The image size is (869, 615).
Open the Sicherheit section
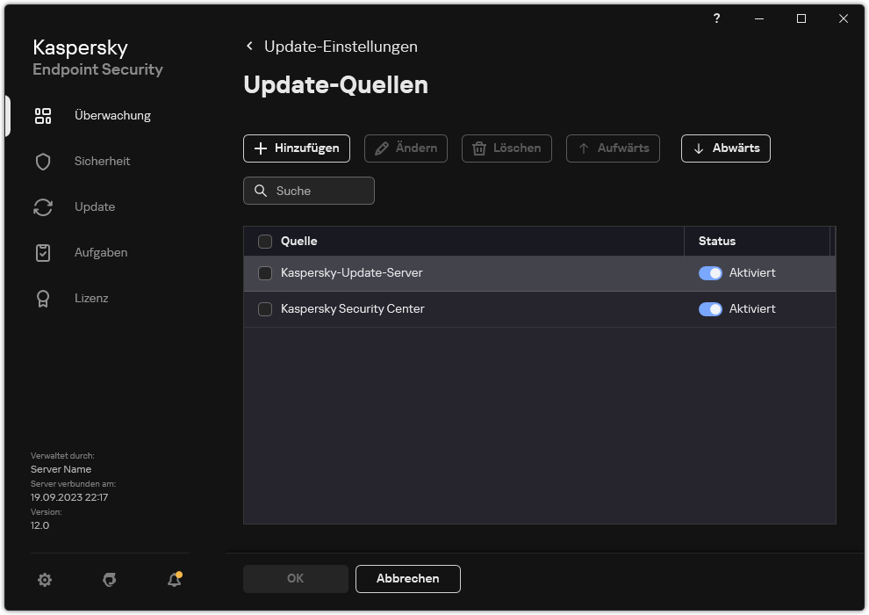(x=102, y=161)
